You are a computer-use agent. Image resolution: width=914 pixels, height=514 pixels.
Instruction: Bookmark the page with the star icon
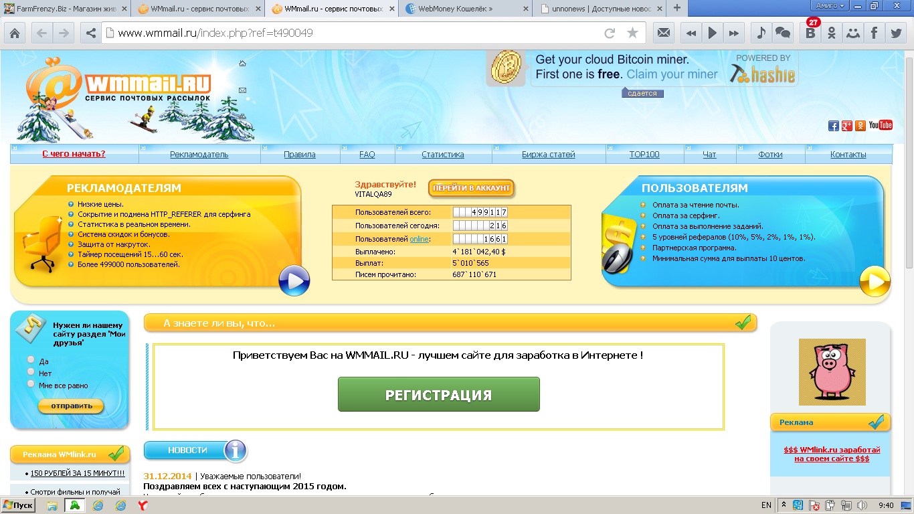pyautogui.click(x=632, y=33)
